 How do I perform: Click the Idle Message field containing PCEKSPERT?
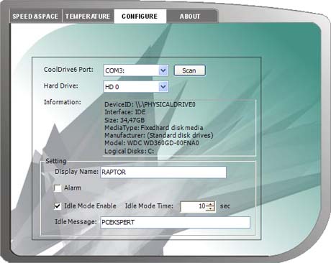click(175, 222)
